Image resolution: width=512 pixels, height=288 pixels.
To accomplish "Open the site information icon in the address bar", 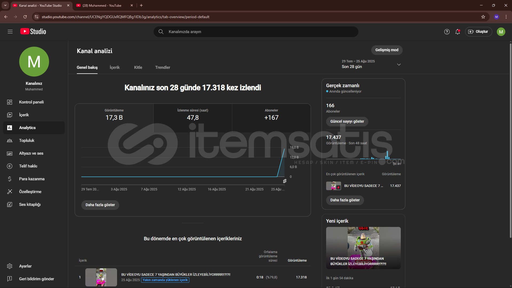I will (37, 17).
